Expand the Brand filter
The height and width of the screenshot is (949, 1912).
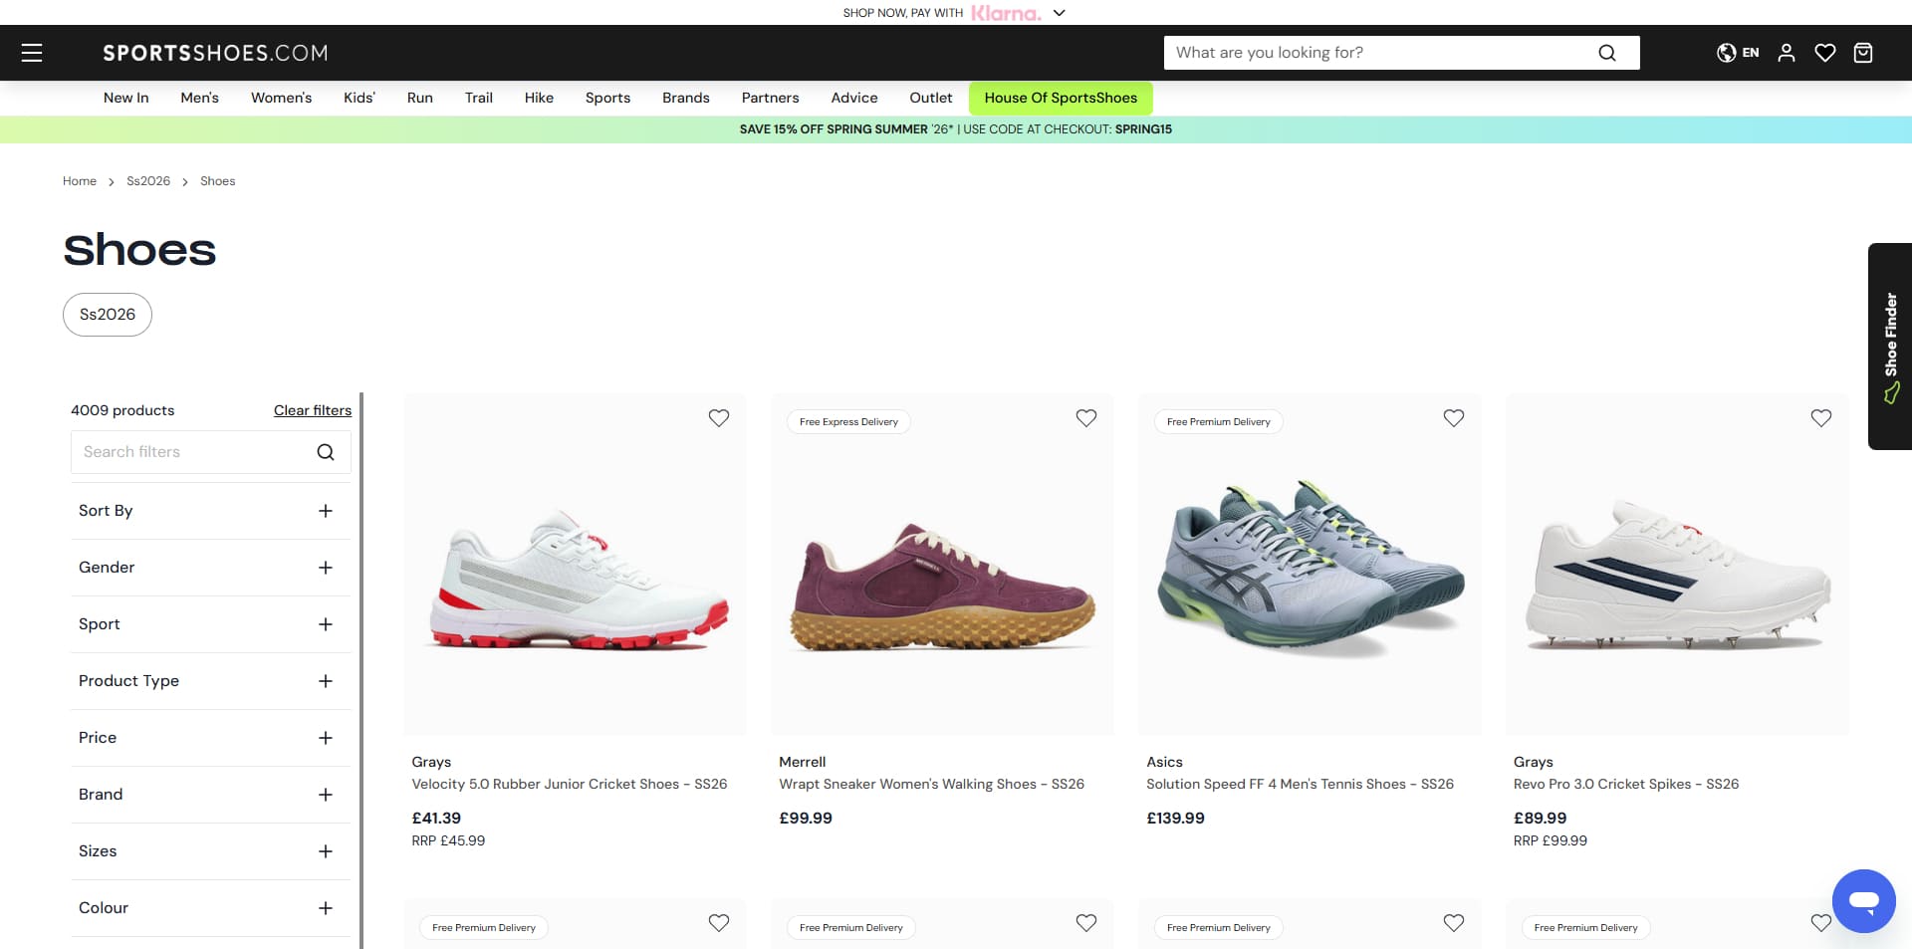(211, 795)
